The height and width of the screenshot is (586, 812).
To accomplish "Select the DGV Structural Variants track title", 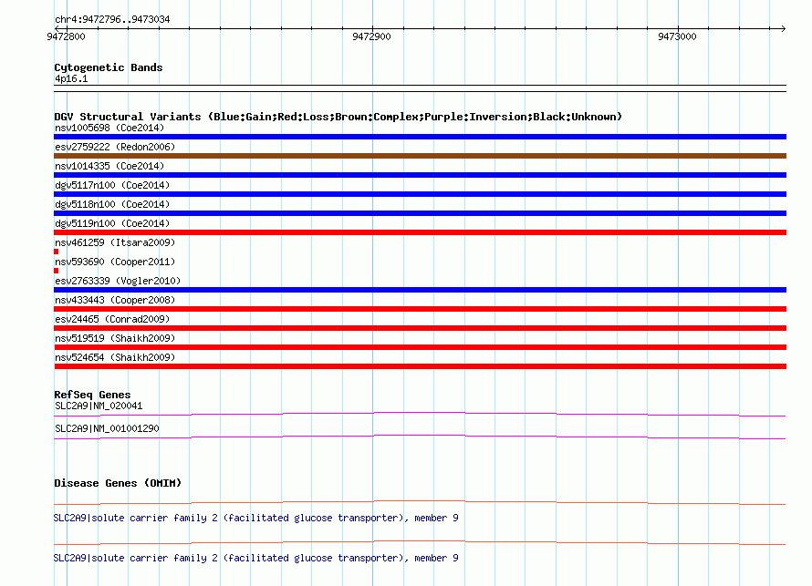I will pyautogui.click(x=338, y=117).
